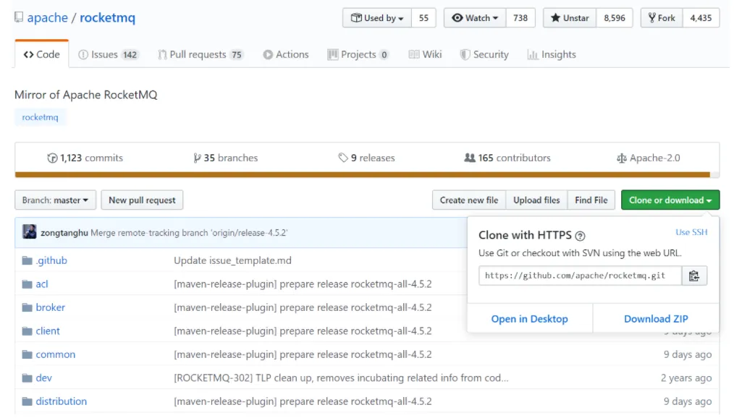
Task: View the 8,596 stargazers count
Action: (x=614, y=18)
